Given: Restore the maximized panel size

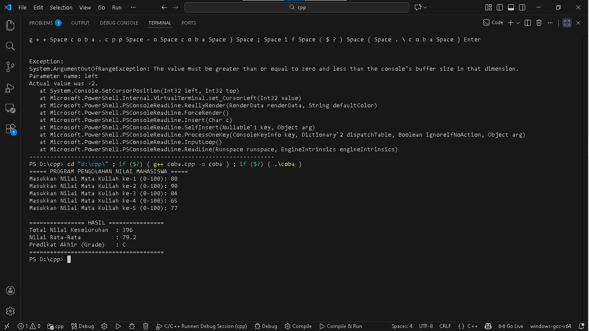Looking at the screenshot, I should 567,23.
